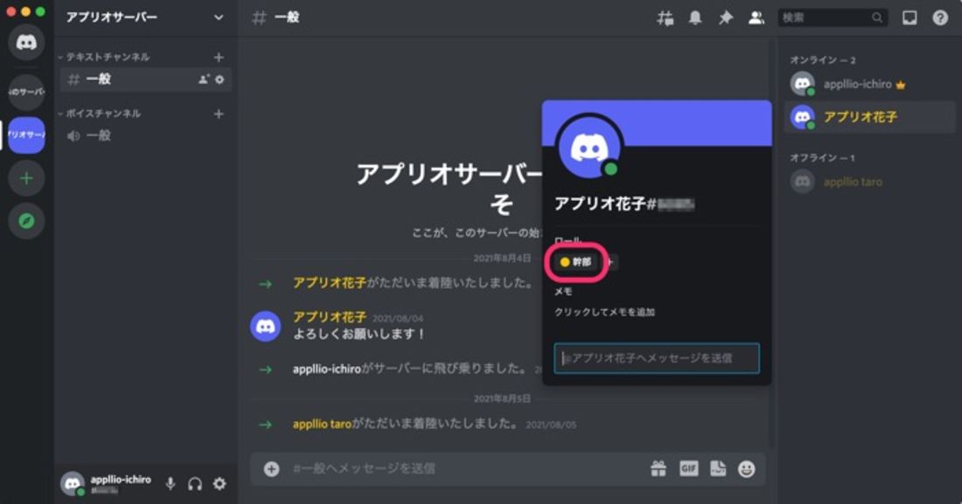This screenshot has height=504, width=962.
Task: Open the sticker picker icon
Action: [718, 469]
